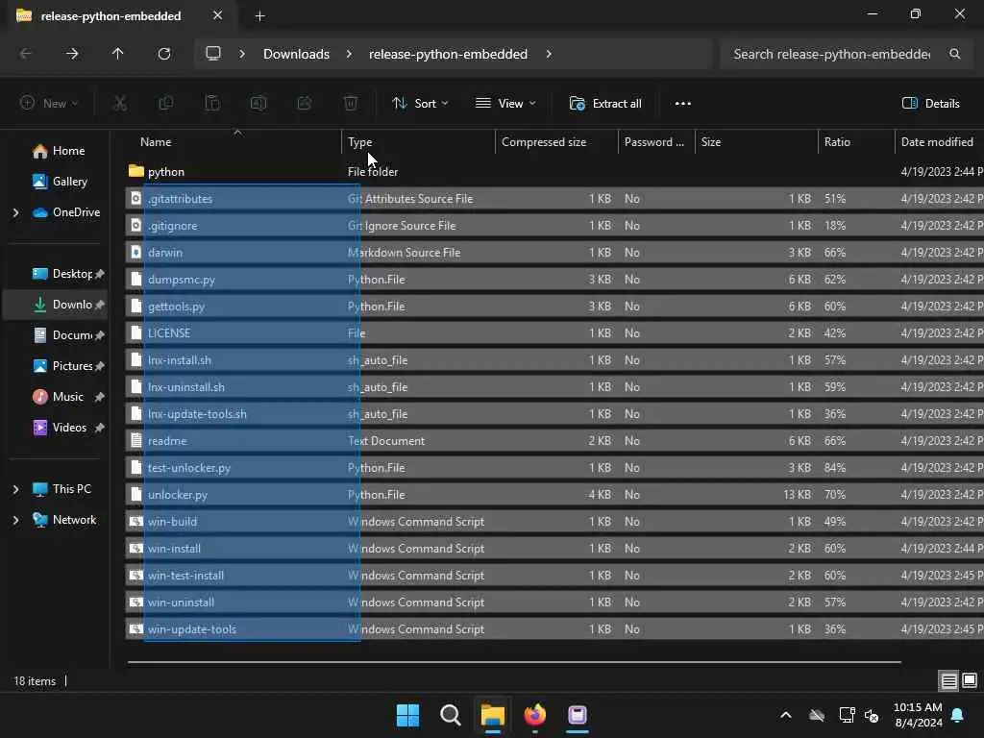Open the Sort dropdown
The height and width of the screenshot is (738, 984).
420,104
